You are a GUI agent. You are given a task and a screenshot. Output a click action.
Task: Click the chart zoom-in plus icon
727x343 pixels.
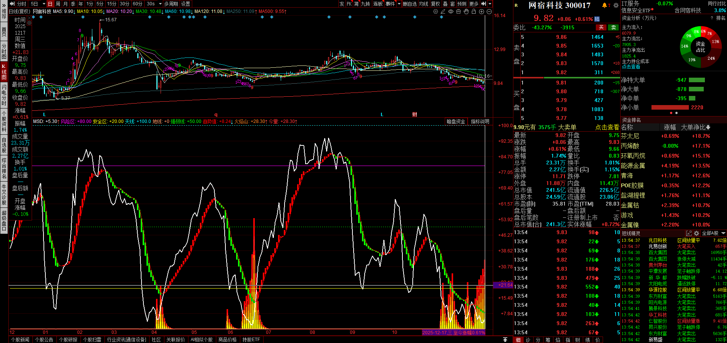pyautogui.click(x=481, y=11)
